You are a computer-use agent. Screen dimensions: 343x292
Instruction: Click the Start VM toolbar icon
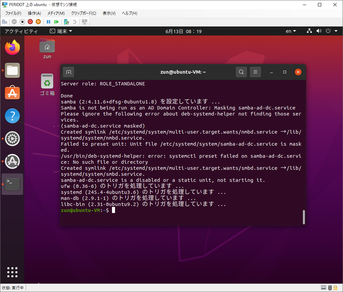(x=14, y=22)
